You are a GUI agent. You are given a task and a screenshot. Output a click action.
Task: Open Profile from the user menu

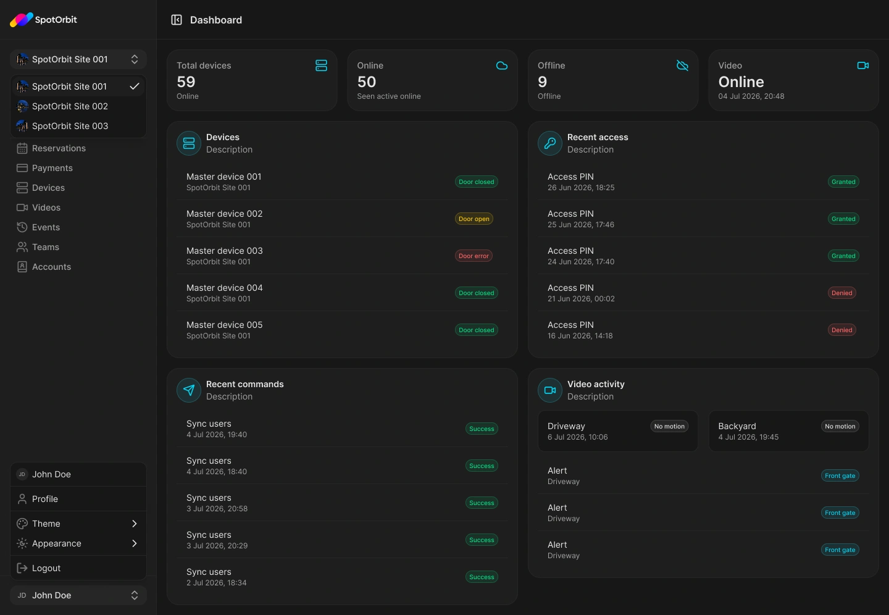(78, 499)
